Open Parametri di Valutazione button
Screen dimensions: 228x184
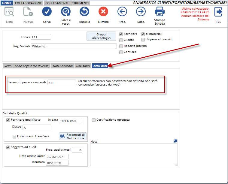click(73, 136)
